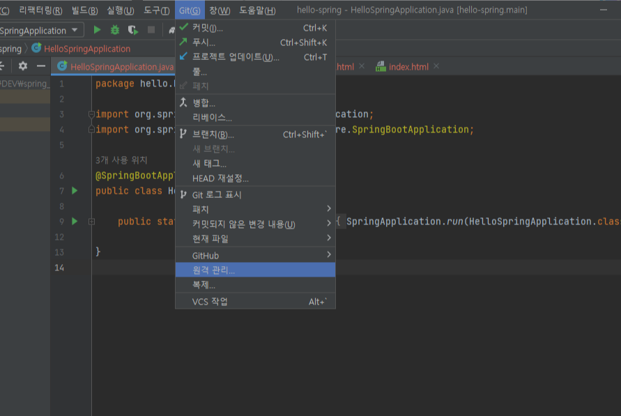Open the Git menu in menu bar
The height and width of the screenshot is (416, 621).
190,10
